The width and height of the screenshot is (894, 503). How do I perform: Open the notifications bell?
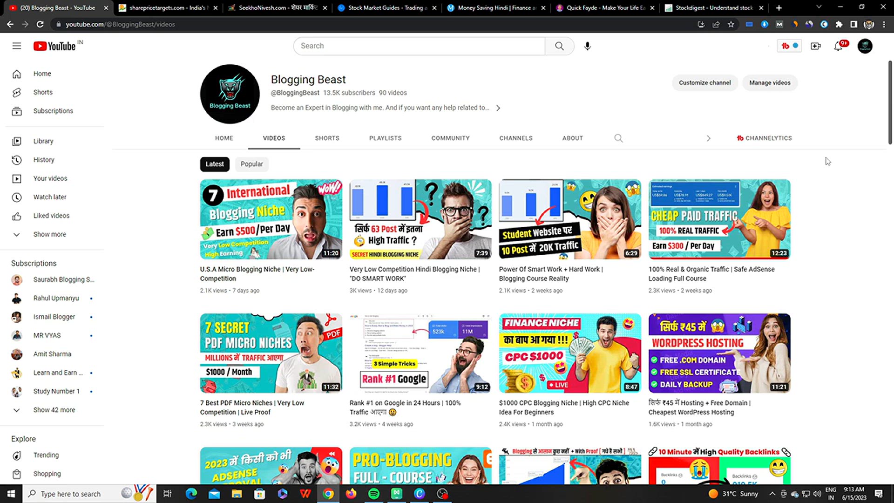(x=838, y=46)
